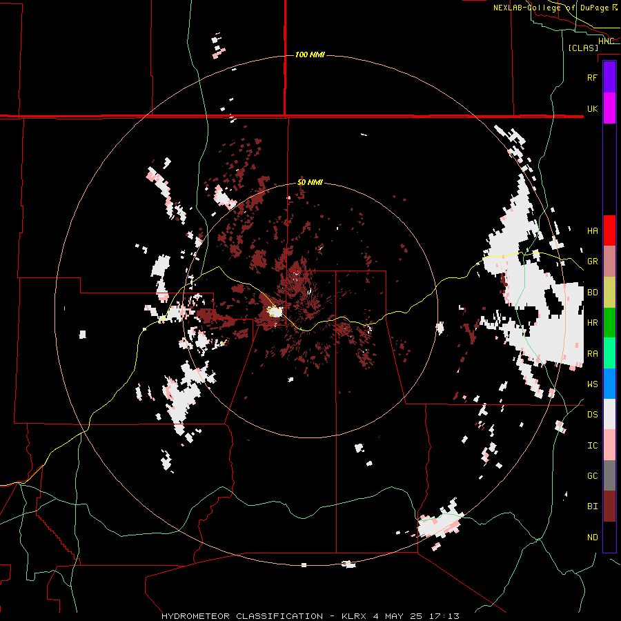Screen dimensions: 621x621
Task: Click the RF purple legend swatch
Action: tap(609, 77)
